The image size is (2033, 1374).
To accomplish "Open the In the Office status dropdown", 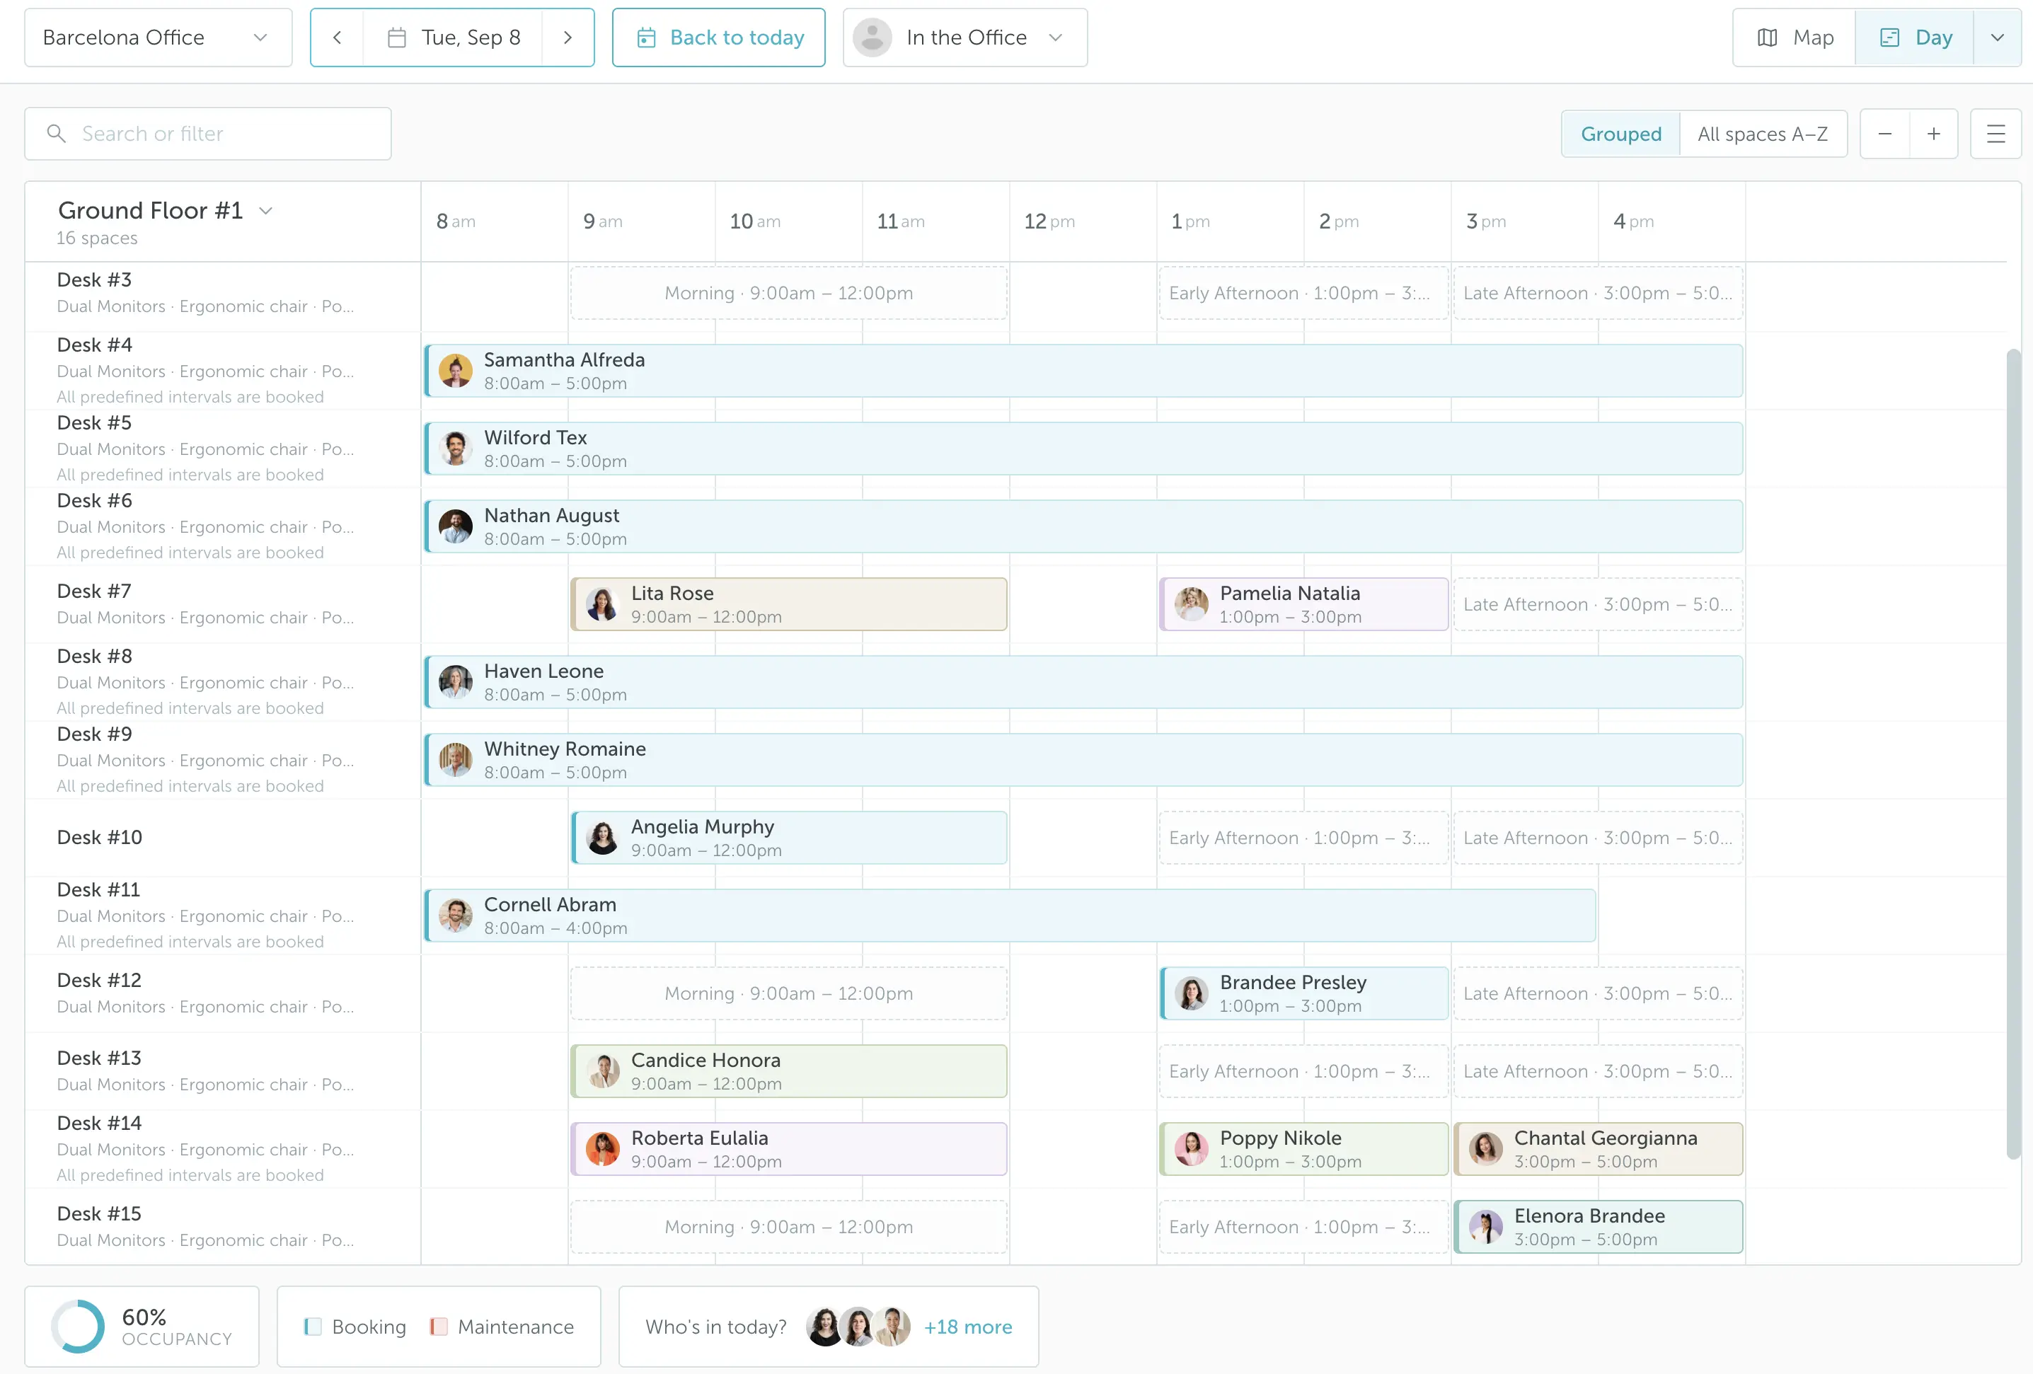I will pos(965,37).
